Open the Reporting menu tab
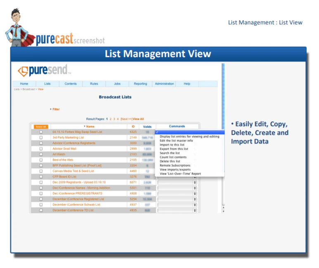Viewport: 319px width, 268px height. pyautogui.click(x=140, y=84)
